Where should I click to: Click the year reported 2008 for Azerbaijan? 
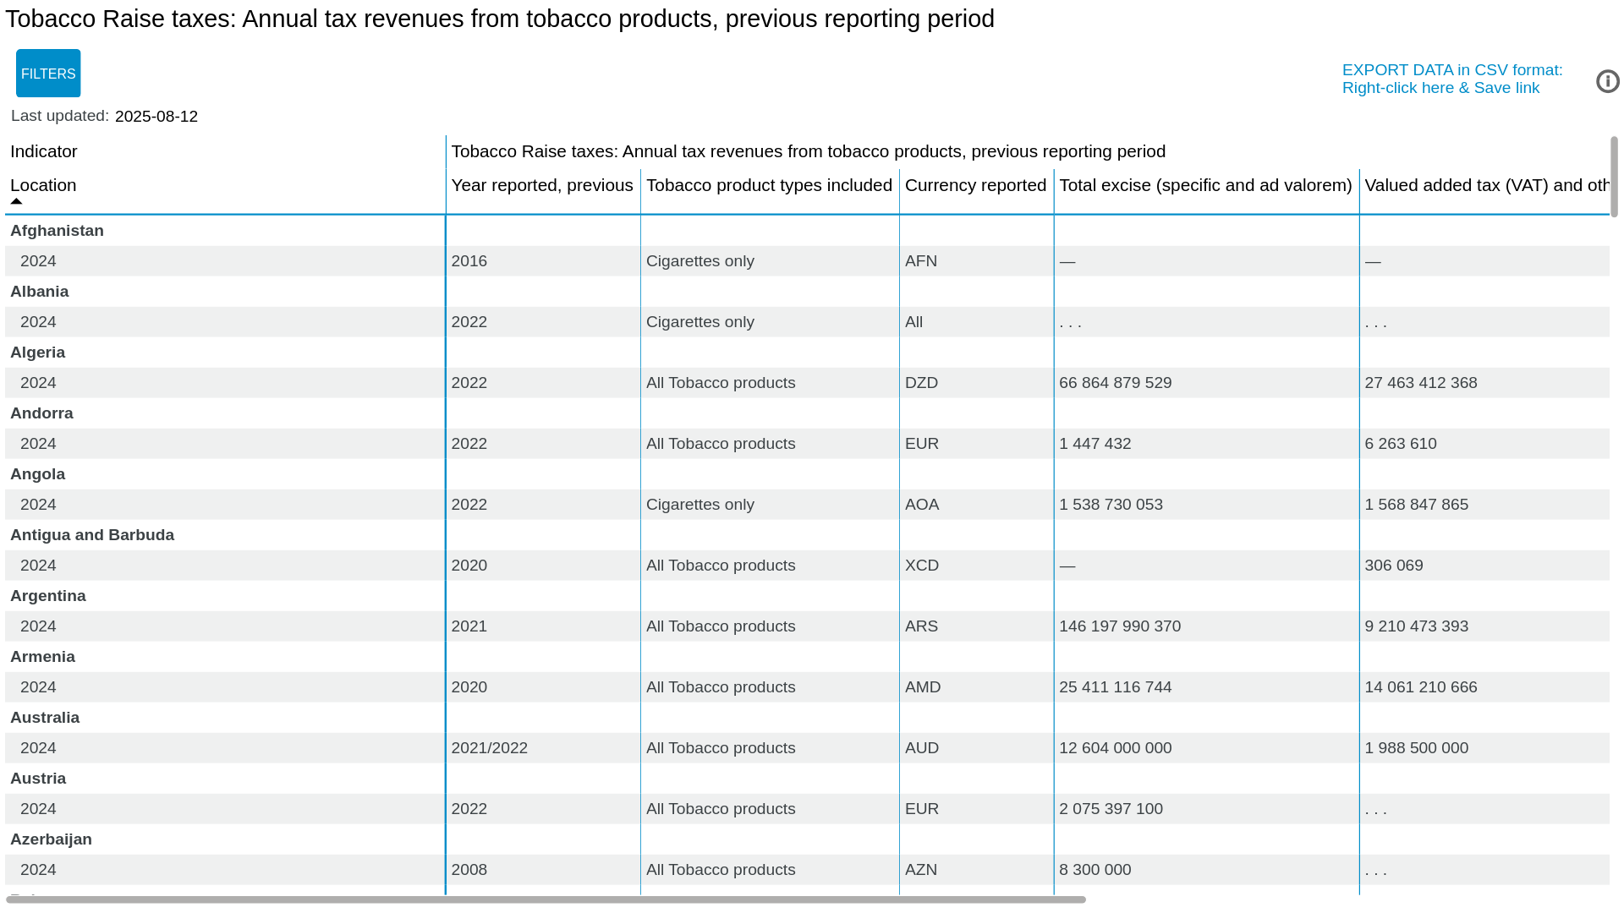[469, 870]
